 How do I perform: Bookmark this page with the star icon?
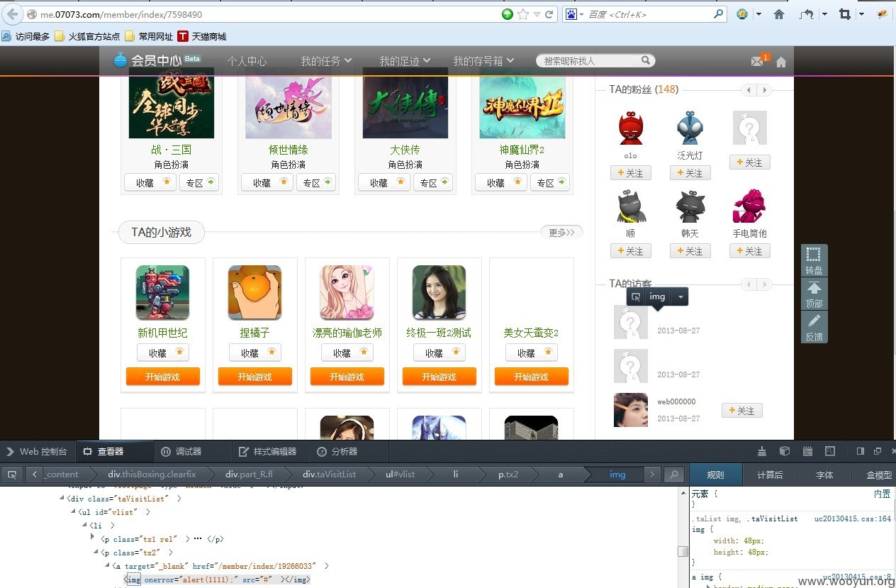[523, 14]
